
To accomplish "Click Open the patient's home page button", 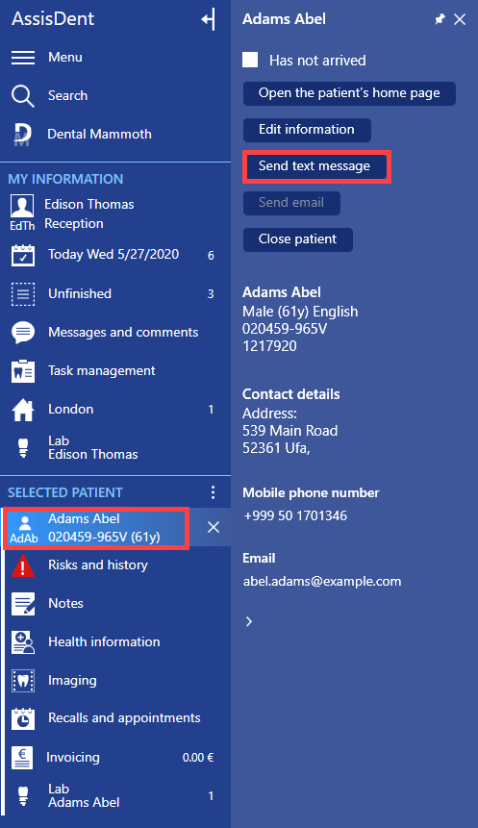I will [x=349, y=93].
